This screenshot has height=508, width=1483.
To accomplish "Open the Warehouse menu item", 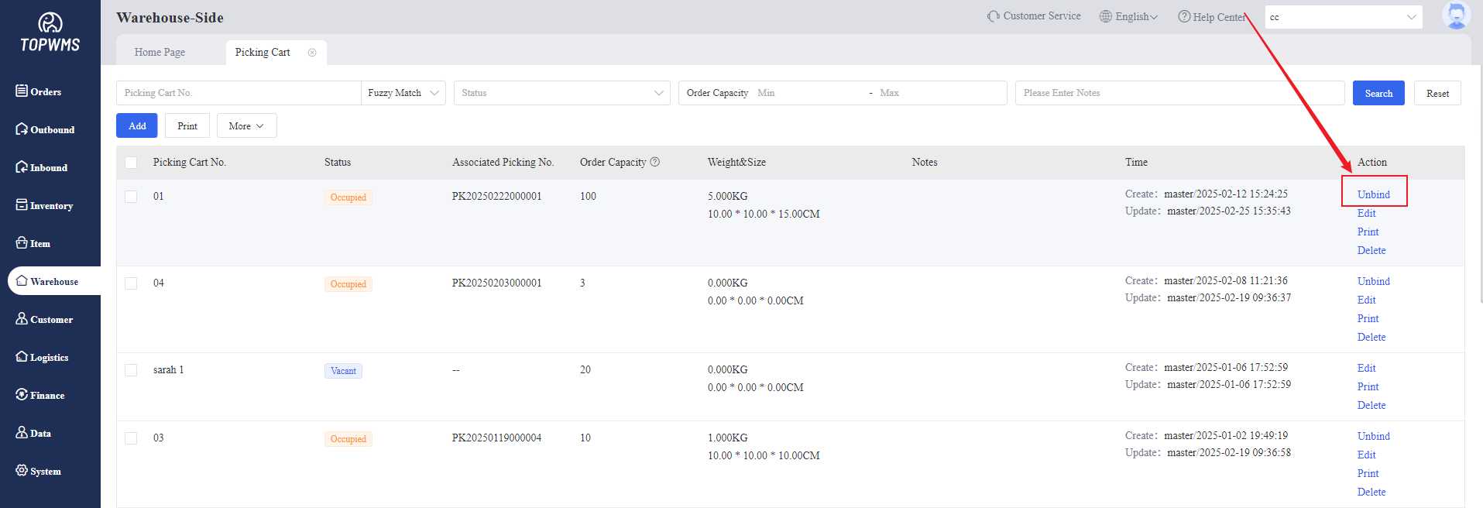I will pos(53,281).
